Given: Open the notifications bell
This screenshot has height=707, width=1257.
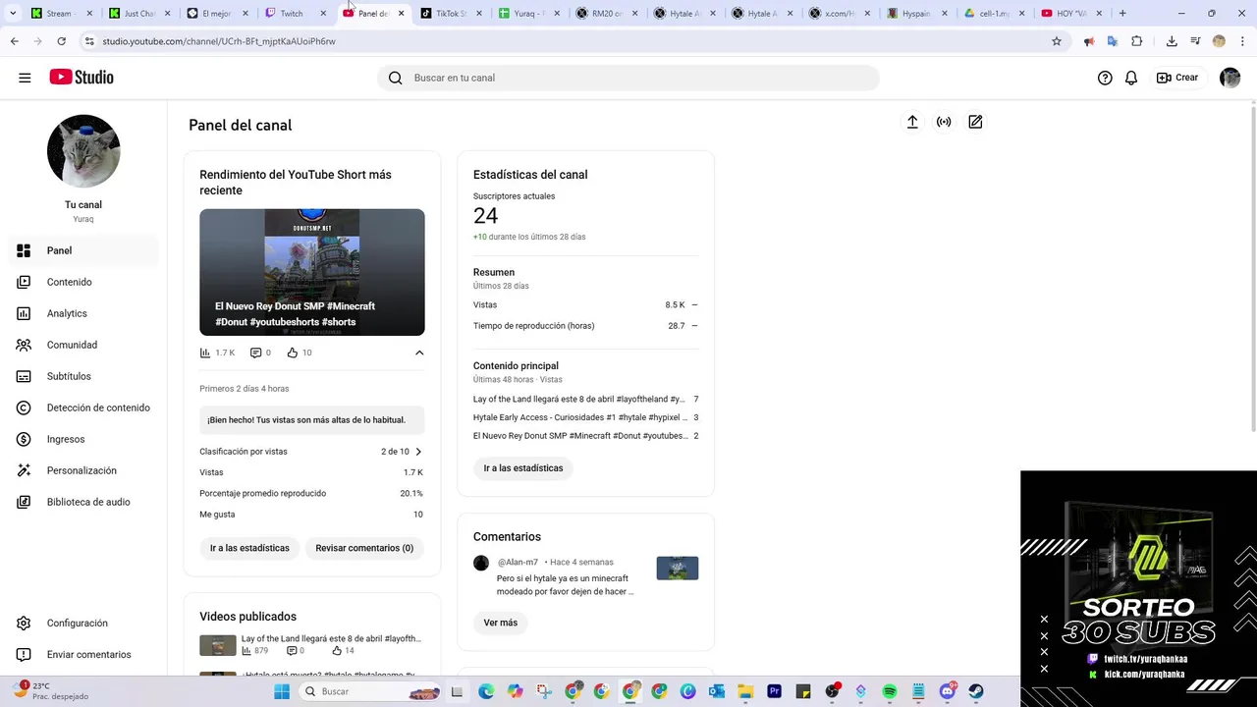Looking at the screenshot, I should coord(1131,78).
